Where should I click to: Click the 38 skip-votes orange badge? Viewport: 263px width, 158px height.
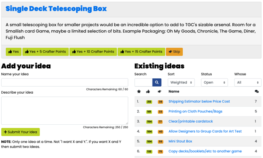[x=160, y=102]
